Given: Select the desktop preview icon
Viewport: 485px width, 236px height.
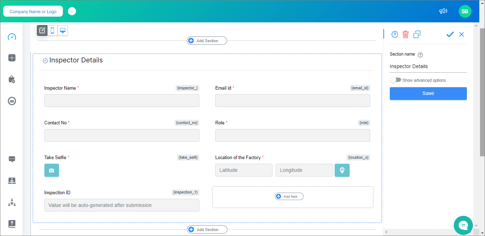Looking at the screenshot, I should pyautogui.click(x=63, y=30).
